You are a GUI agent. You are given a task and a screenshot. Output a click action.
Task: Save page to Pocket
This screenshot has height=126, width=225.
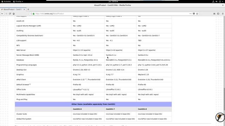tap(194, 14)
